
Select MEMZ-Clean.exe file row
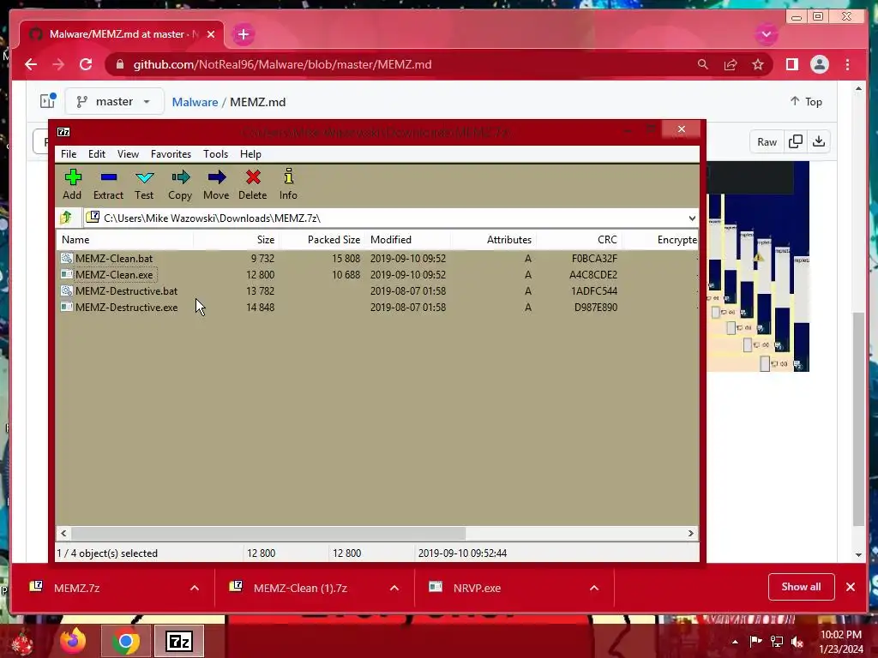tap(378, 275)
